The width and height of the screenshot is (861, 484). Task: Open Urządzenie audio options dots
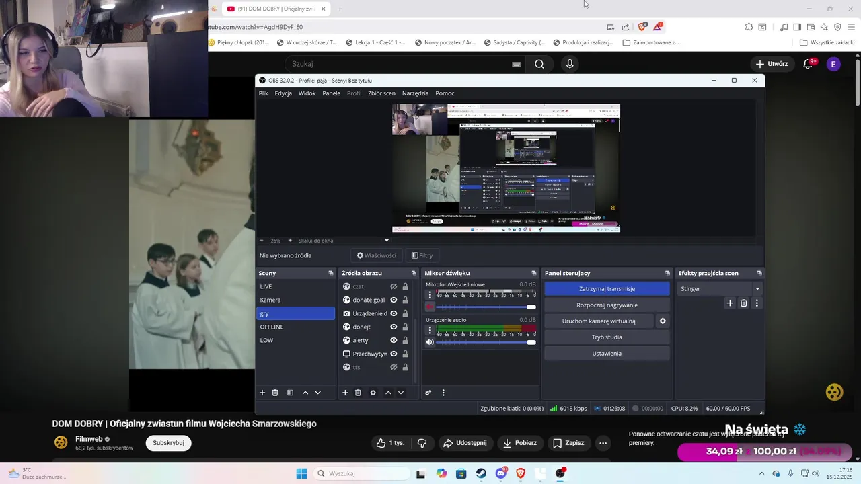pos(430,330)
